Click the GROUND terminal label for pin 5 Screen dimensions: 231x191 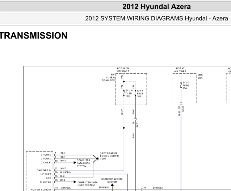point(46,155)
